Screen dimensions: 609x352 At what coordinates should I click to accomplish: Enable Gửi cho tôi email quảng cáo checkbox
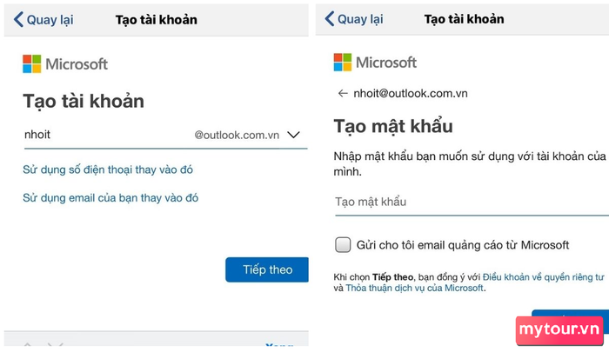click(343, 245)
